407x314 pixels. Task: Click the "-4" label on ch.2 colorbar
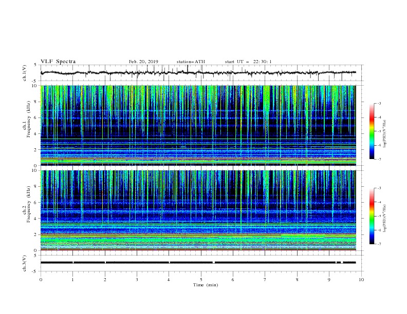tap(379, 202)
